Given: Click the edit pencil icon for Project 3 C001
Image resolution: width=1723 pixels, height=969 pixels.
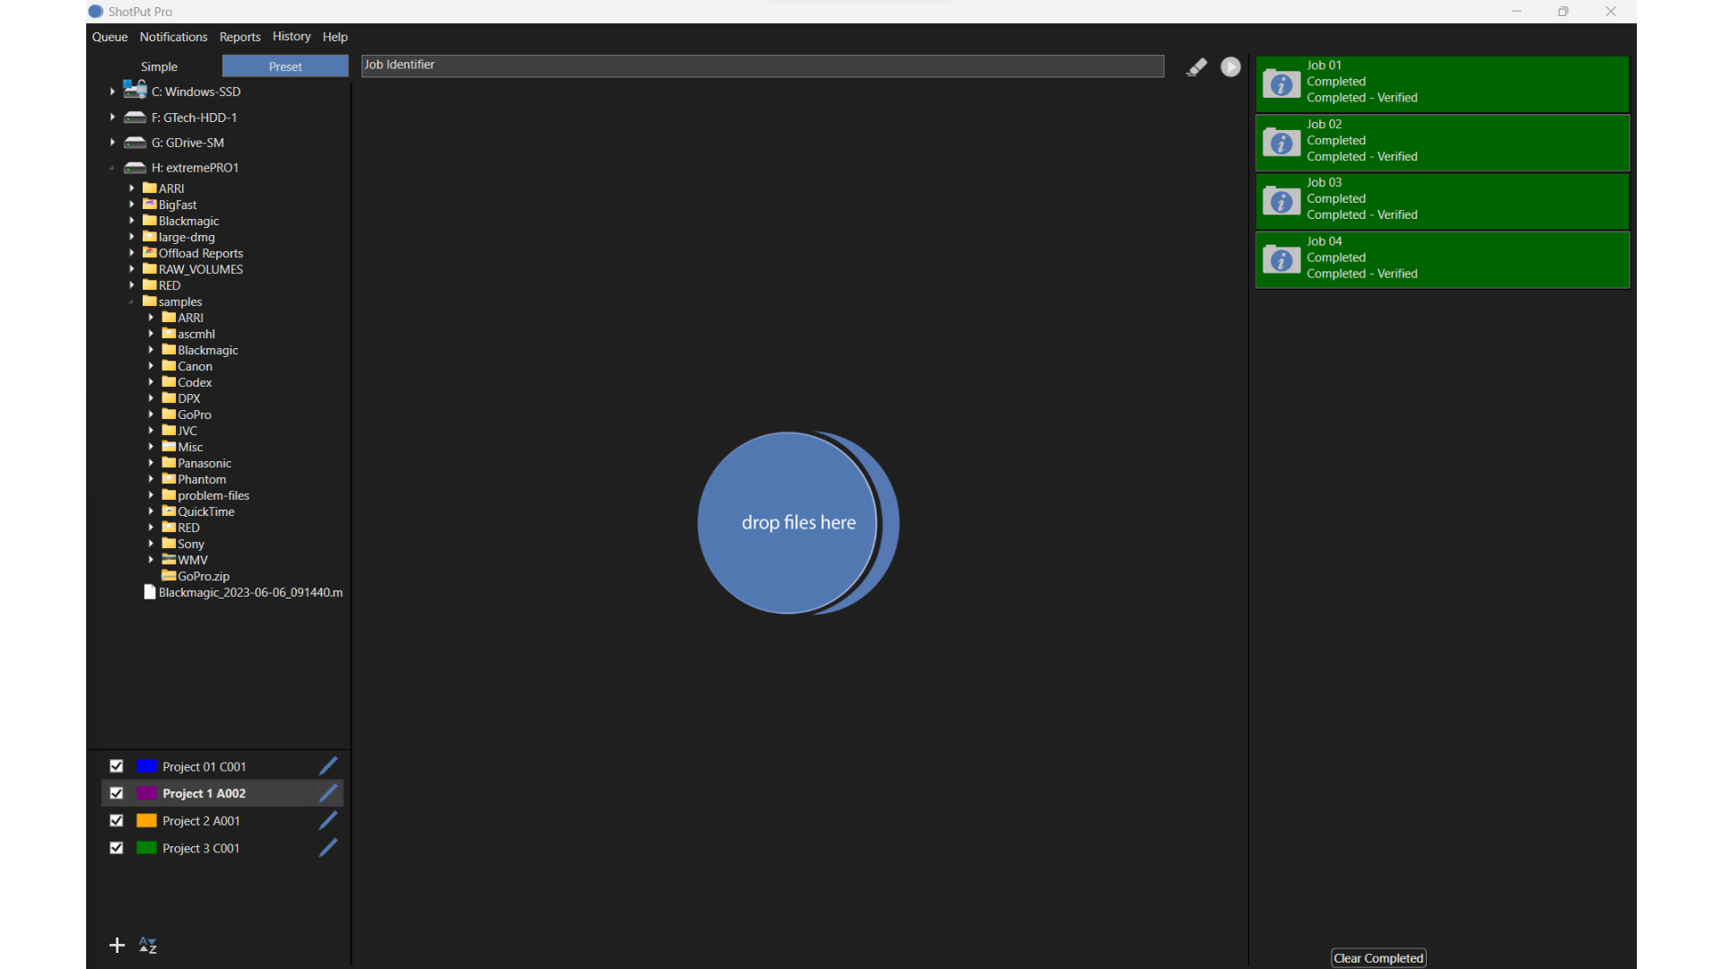Looking at the screenshot, I should click(x=328, y=847).
